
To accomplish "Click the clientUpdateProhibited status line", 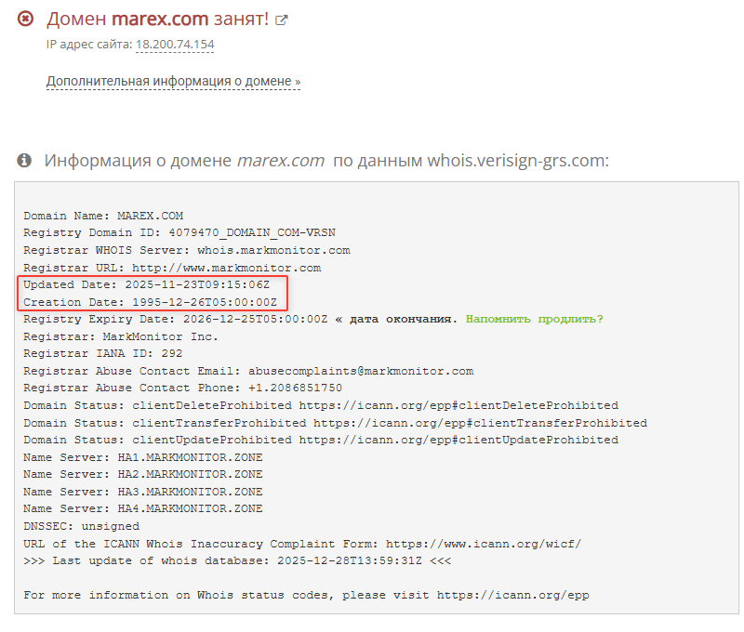I will (321, 440).
